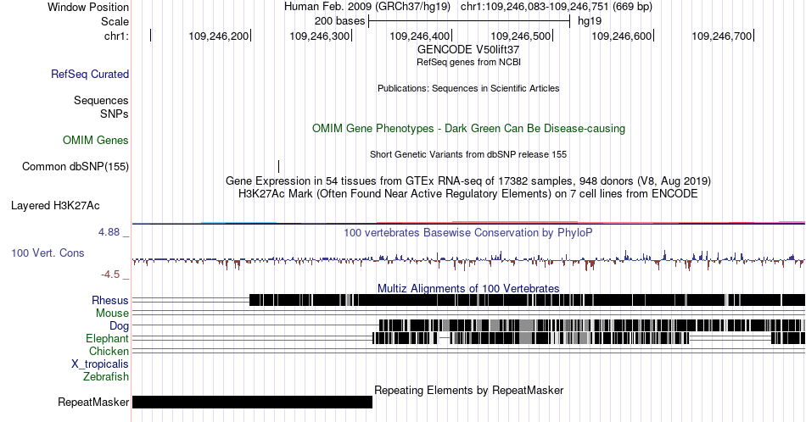Screen dimensions: 806x422
Task: Click the common dbSNP variant tick mark
Action: (278, 166)
